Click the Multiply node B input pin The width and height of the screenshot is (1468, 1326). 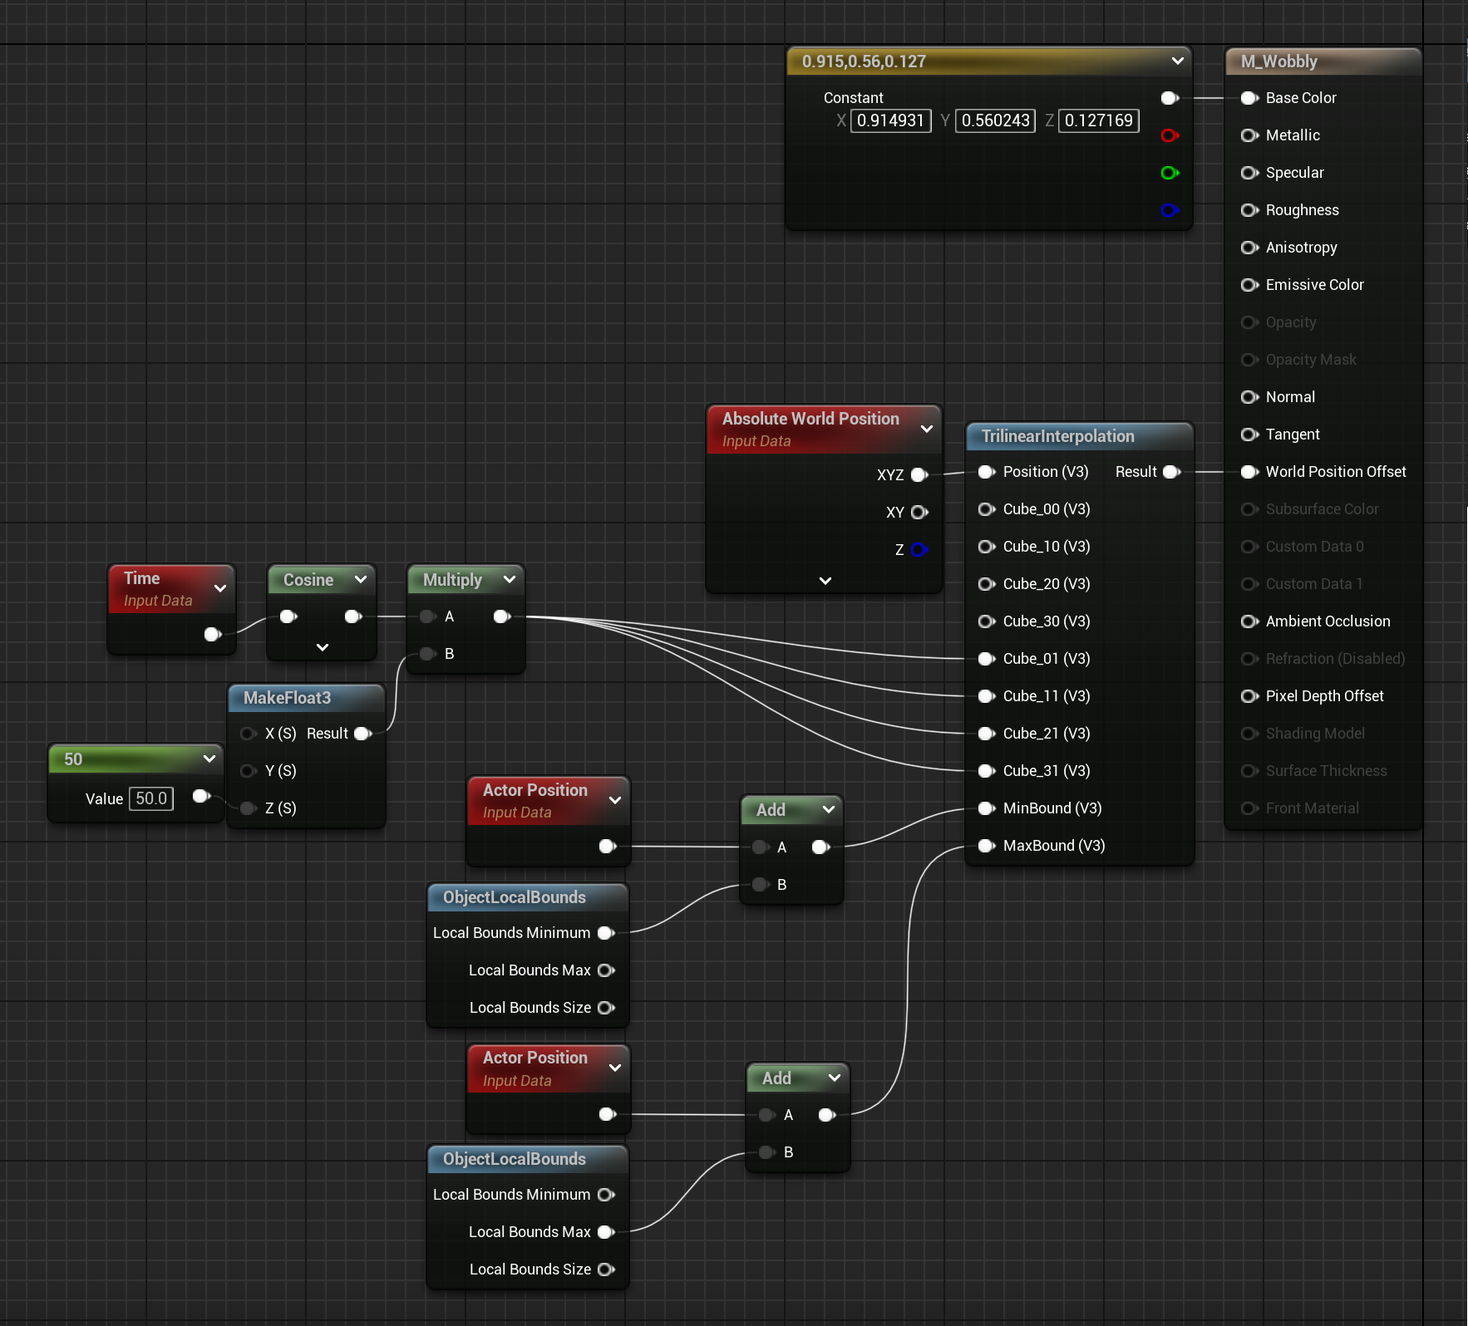click(x=428, y=654)
